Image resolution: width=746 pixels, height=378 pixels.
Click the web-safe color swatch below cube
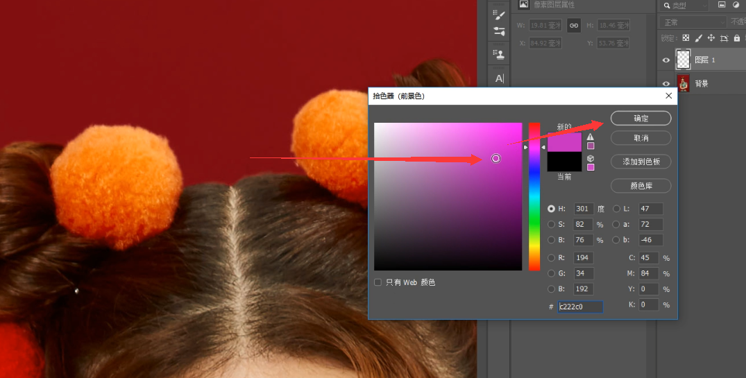pos(591,167)
